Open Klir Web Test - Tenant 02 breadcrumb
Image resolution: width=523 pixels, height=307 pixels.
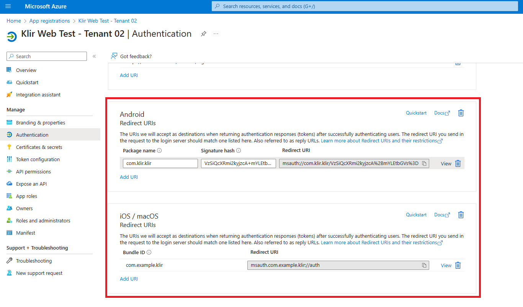108,21
